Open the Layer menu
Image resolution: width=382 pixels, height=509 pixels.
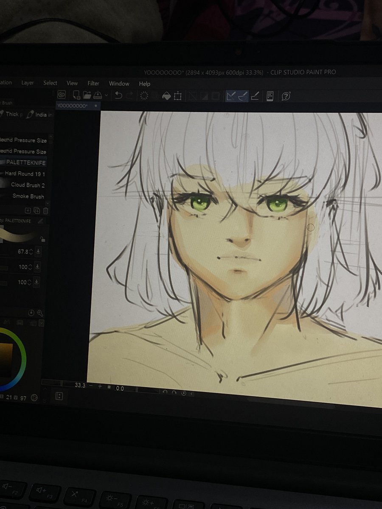(x=28, y=83)
